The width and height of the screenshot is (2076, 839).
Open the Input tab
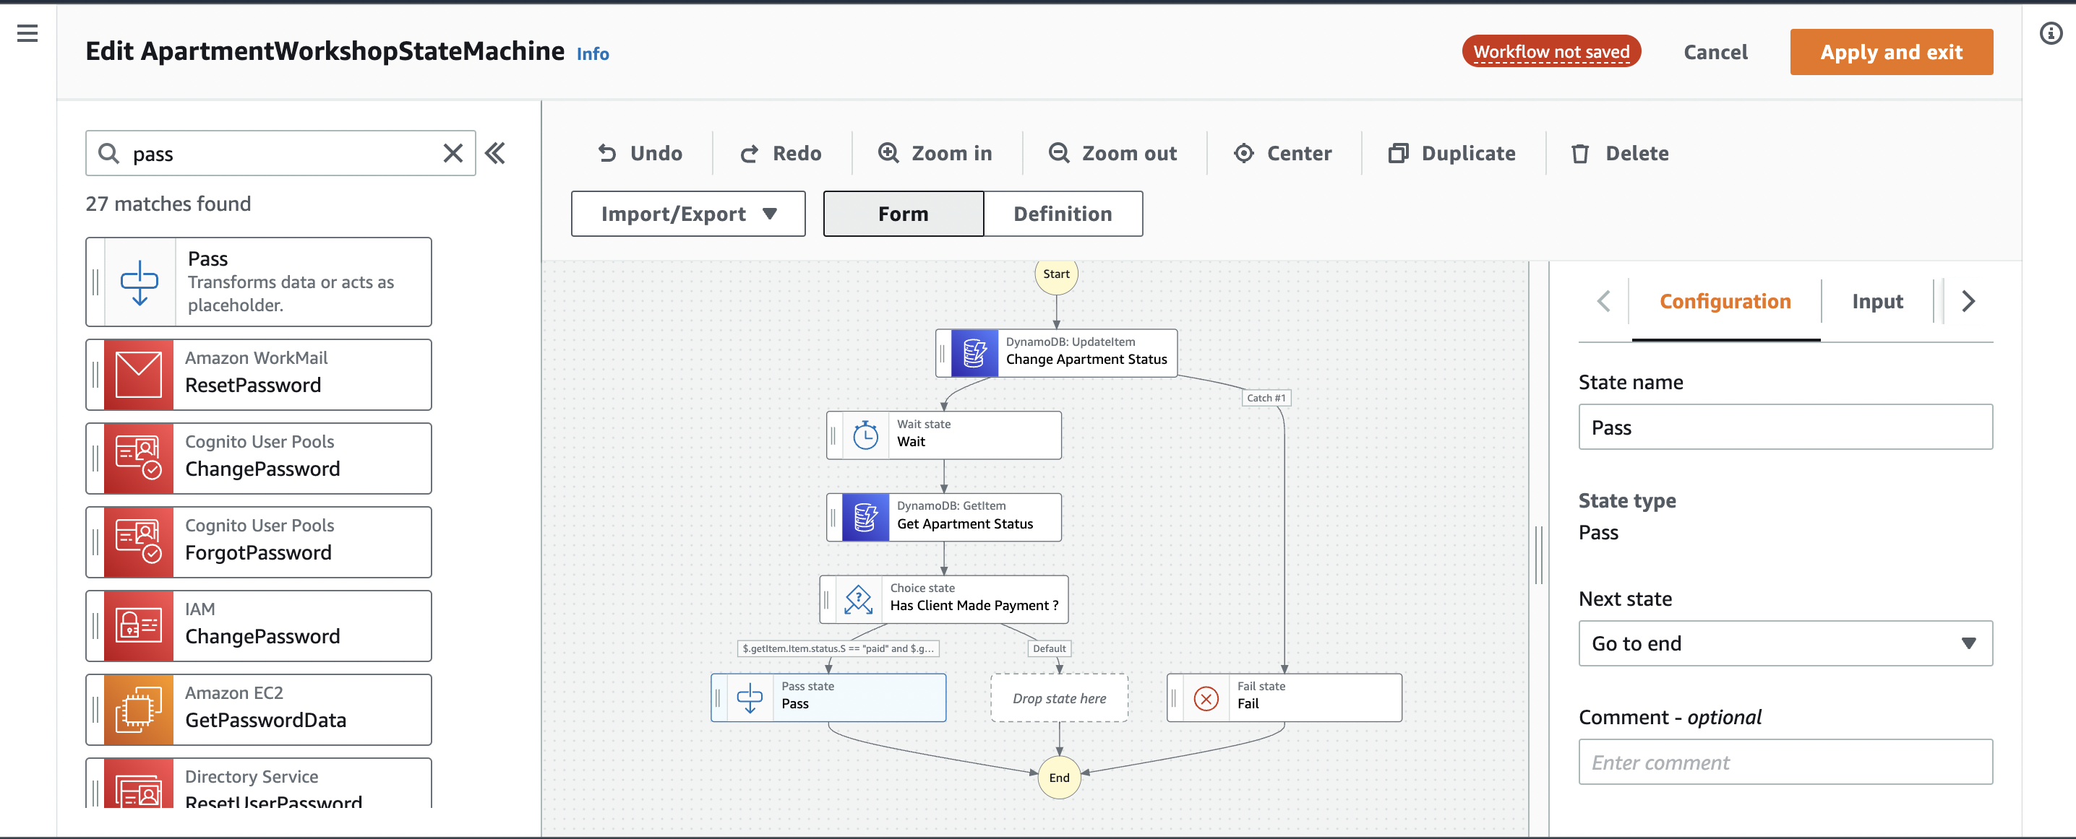point(1877,301)
